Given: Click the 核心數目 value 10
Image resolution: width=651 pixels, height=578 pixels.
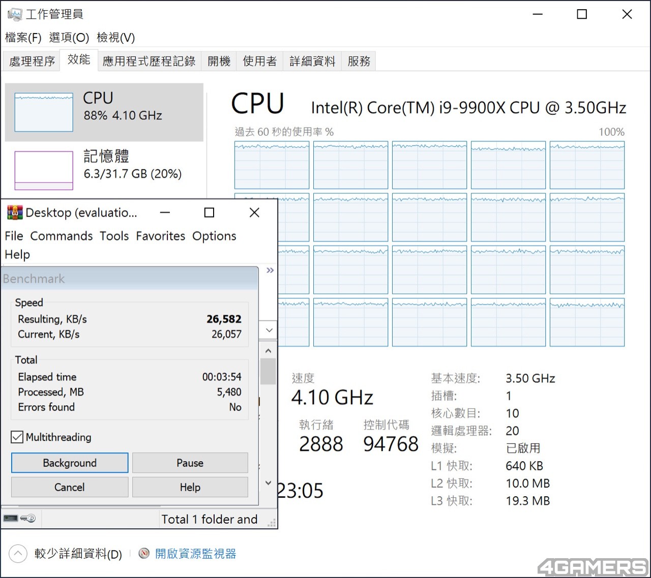Looking at the screenshot, I should (512, 413).
